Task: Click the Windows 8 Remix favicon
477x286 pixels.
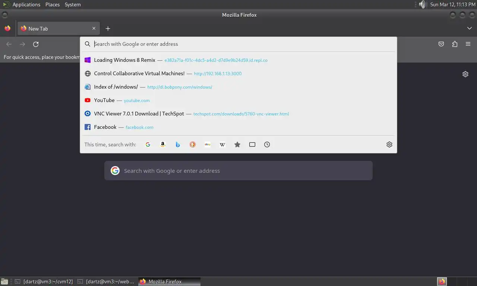Action: click(88, 60)
